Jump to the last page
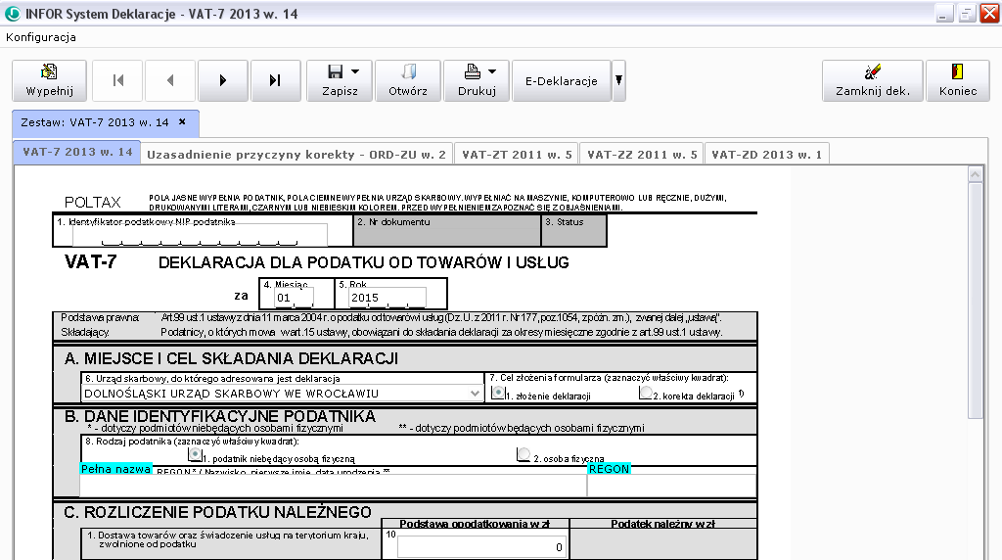1002x560 pixels. click(275, 80)
